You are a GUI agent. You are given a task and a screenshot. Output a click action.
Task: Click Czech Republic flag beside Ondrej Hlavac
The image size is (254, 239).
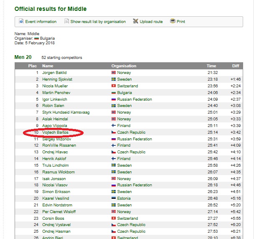114,152
